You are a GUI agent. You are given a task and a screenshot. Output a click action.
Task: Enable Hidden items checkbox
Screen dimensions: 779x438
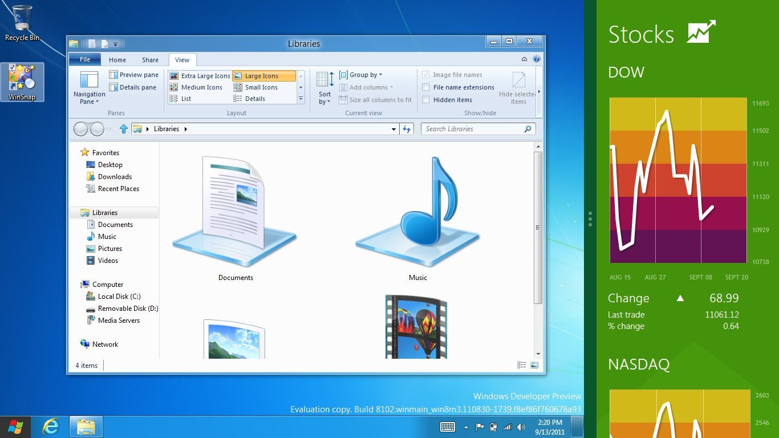coord(425,100)
